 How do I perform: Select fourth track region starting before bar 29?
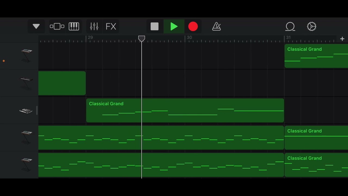click(x=161, y=138)
